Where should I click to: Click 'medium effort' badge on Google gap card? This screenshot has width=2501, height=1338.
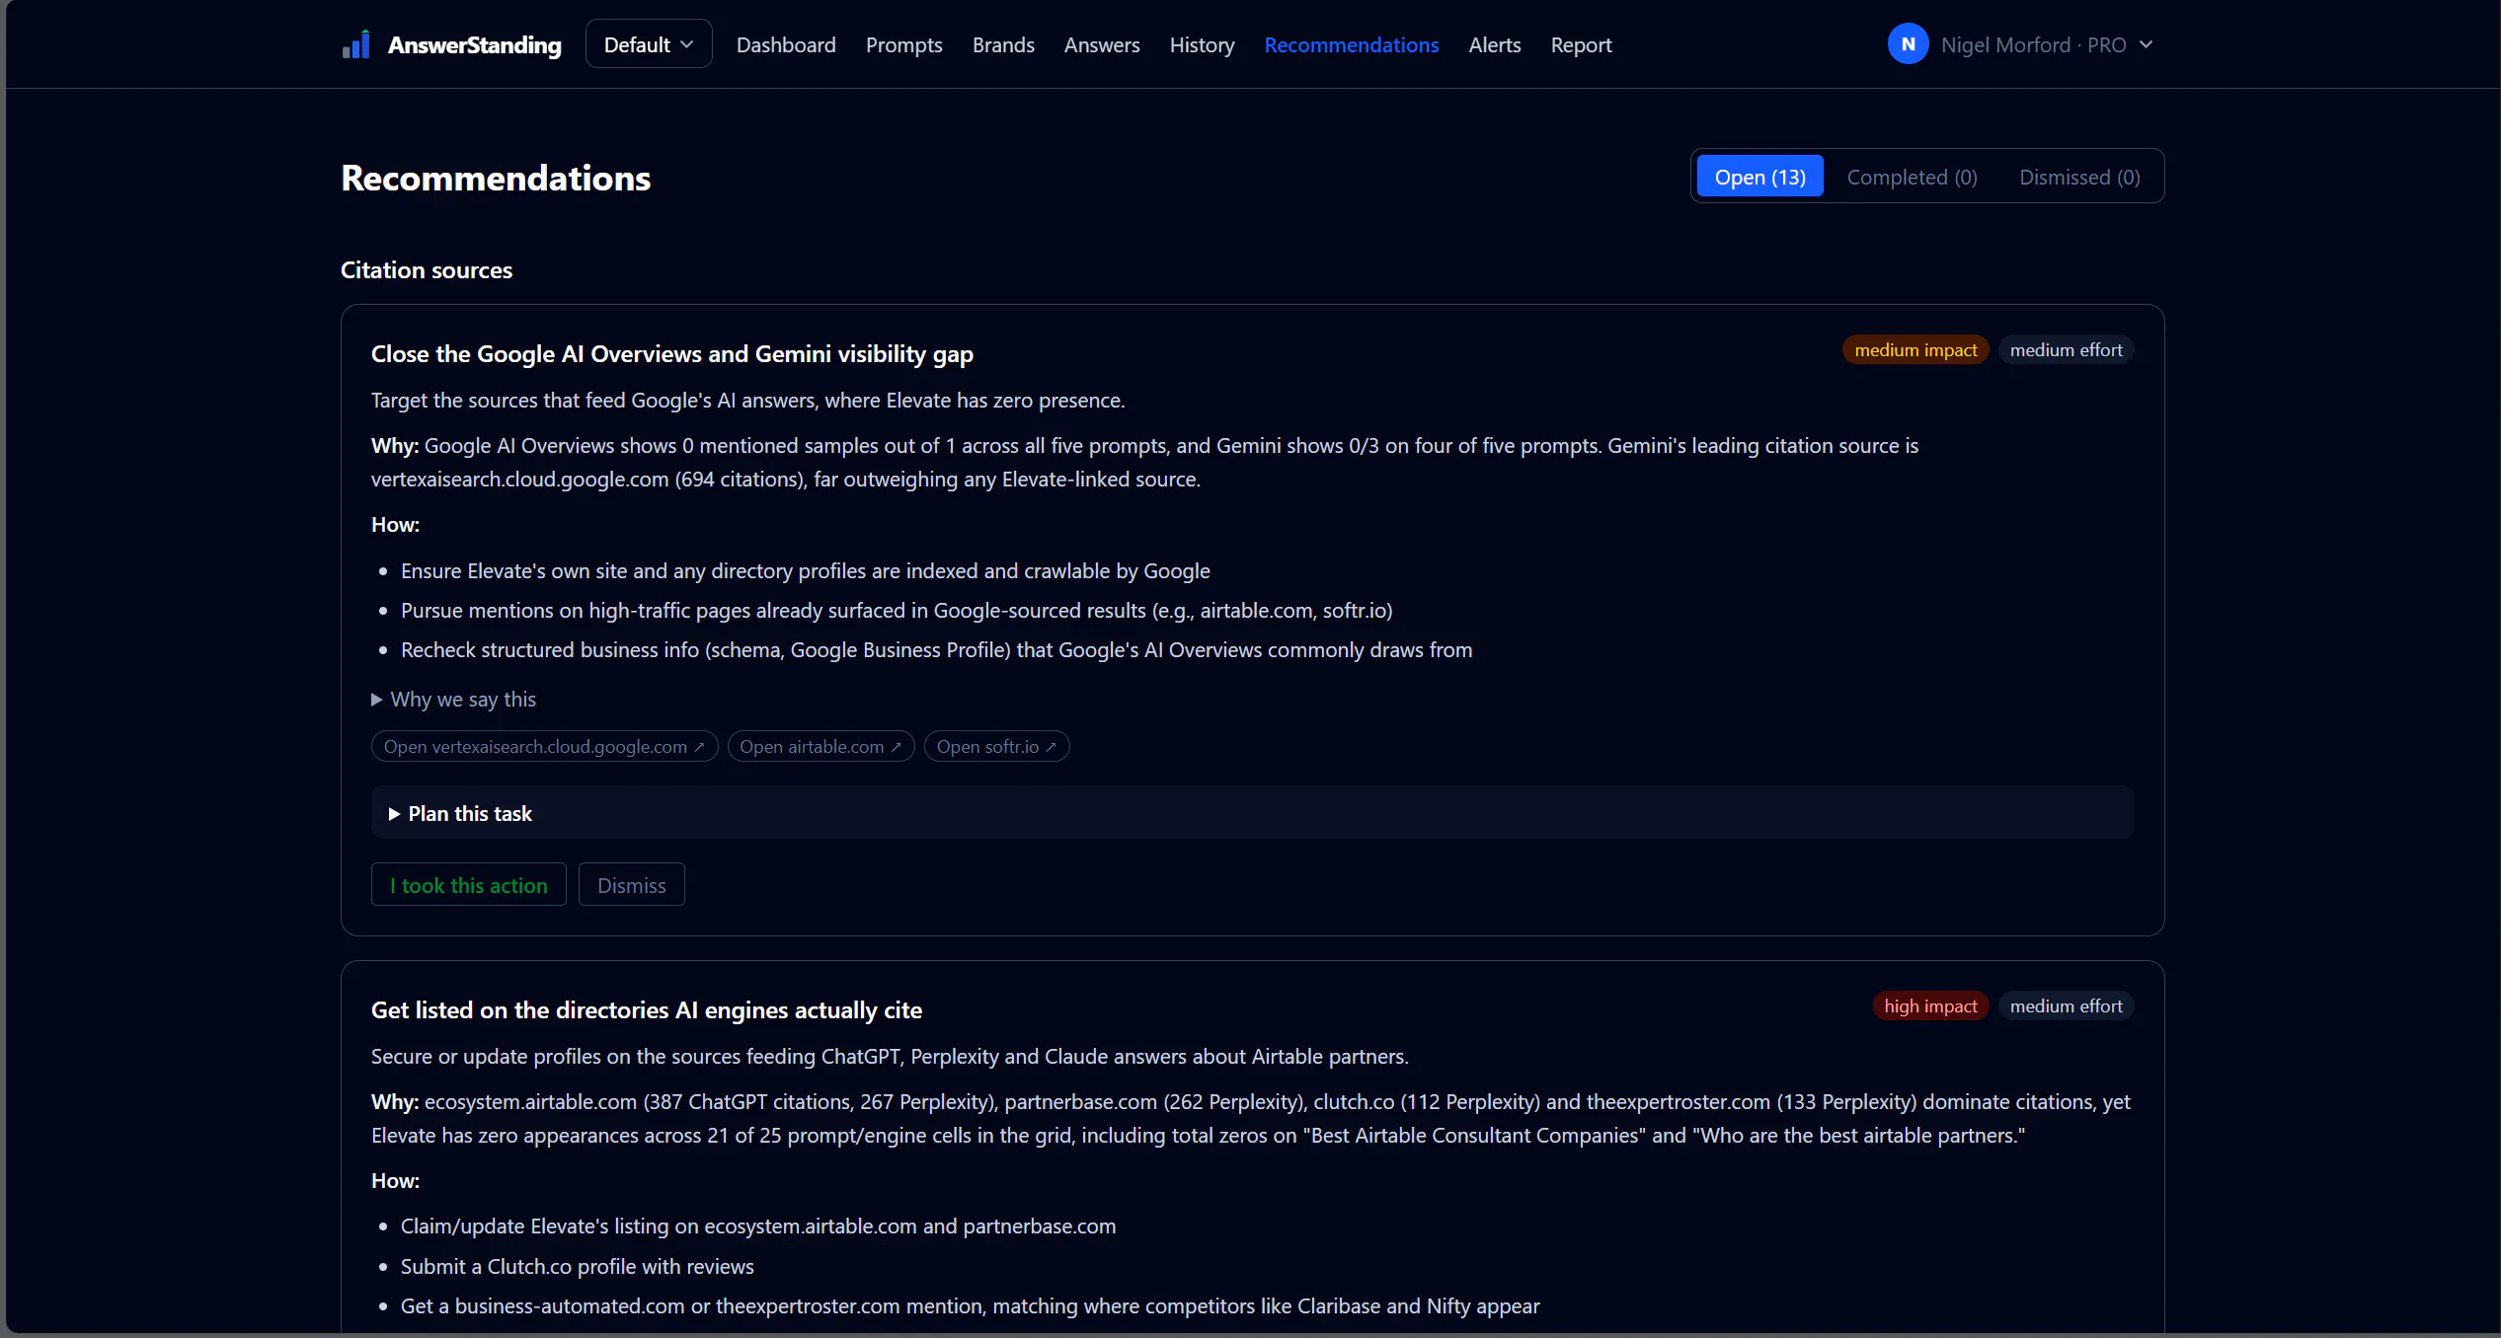[2066, 350]
